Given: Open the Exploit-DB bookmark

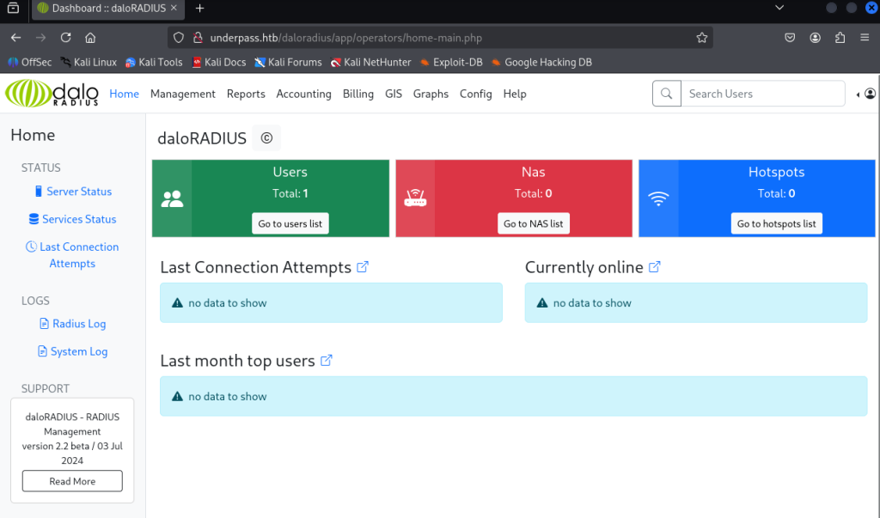Looking at the screenshot, I should pos(452,62).
